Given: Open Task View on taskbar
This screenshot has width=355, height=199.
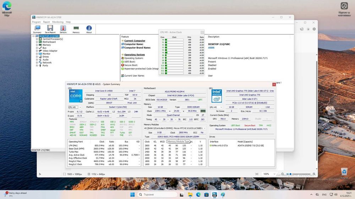Looking at the screenshot, I should [181, 194].
